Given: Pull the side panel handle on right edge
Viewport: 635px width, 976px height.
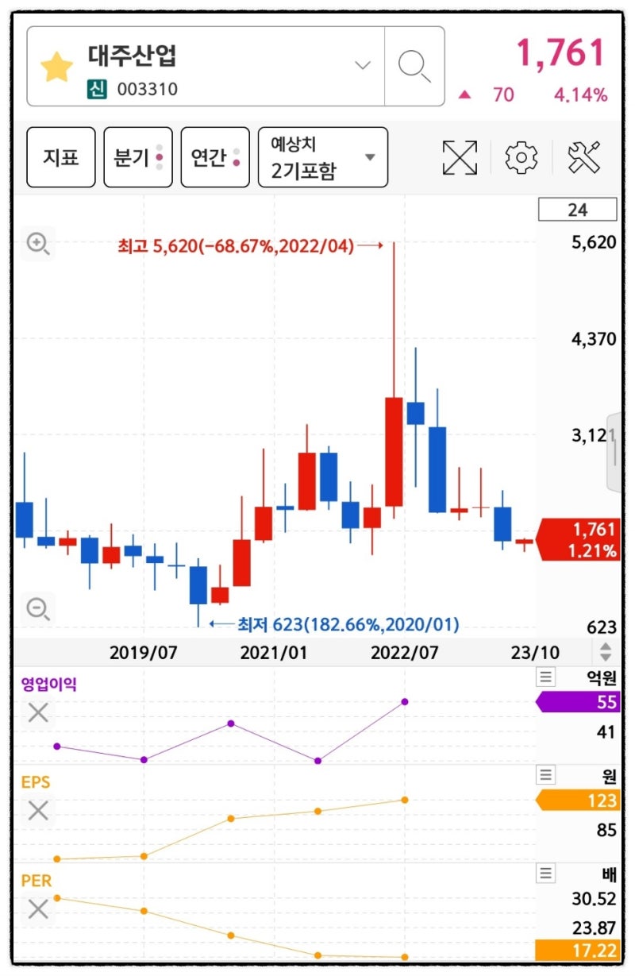Looking at the screenshot, I should 614,453.
